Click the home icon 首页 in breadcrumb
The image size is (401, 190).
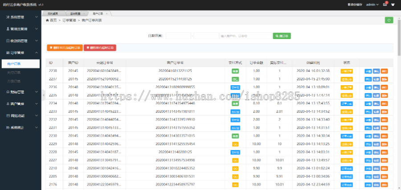tap(51, 20)
